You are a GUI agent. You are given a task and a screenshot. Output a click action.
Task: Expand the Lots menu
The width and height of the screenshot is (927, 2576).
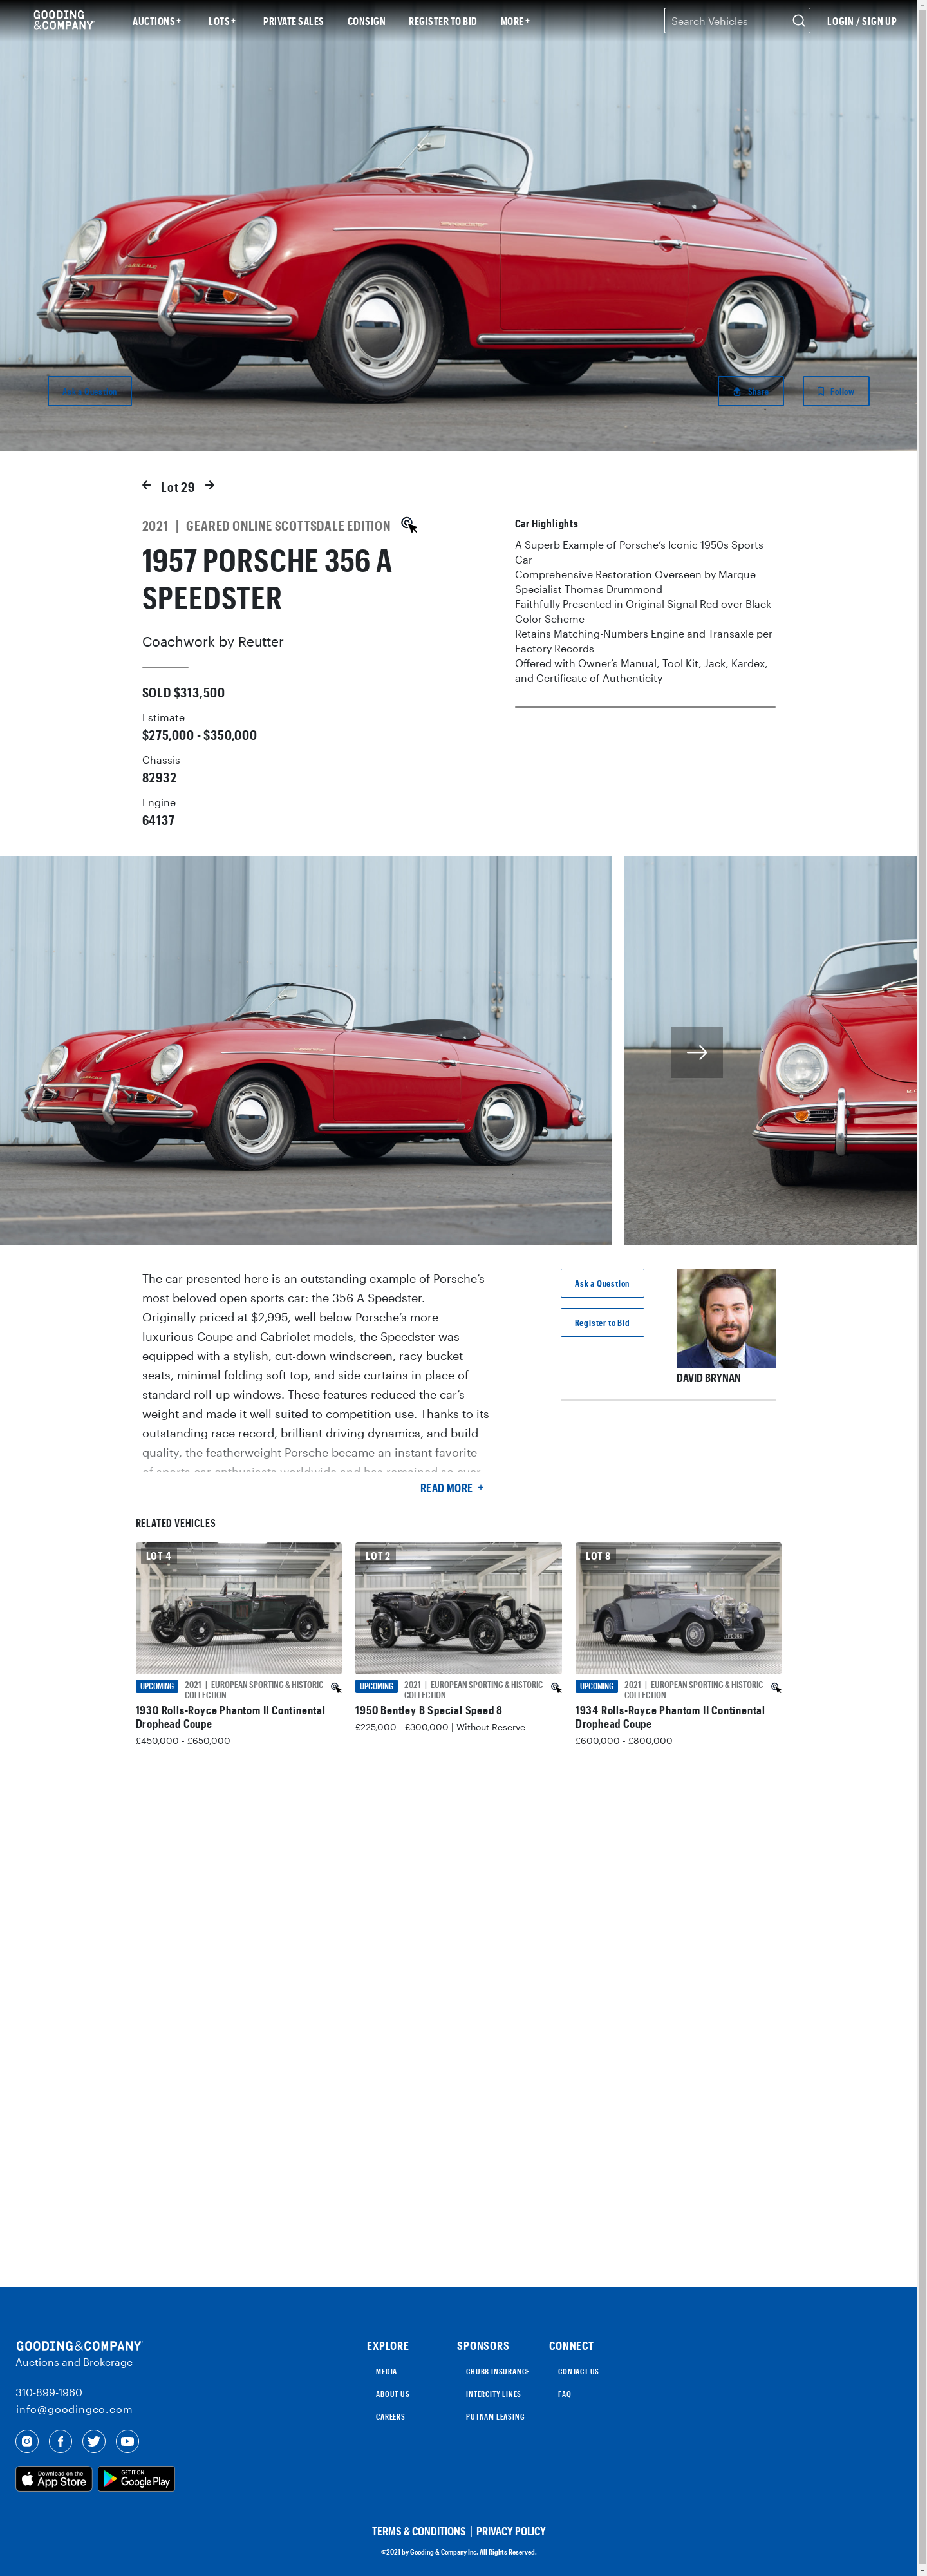pyautogui.click(x=222, y=21)
